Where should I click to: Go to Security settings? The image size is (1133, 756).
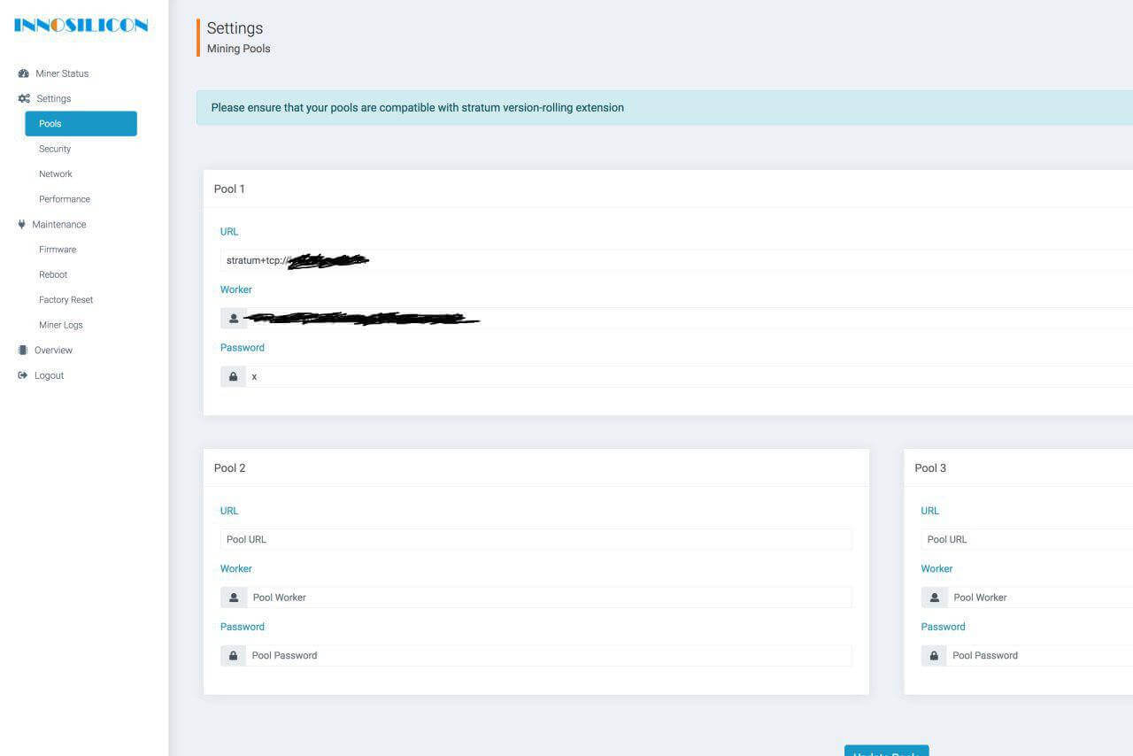pyautogui.click(x=55, y=149)
